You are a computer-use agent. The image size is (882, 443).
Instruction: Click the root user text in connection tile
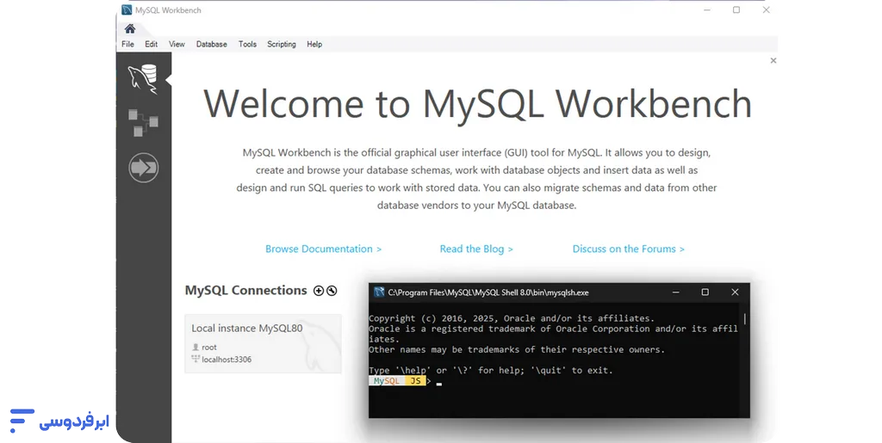coord(209,347)
